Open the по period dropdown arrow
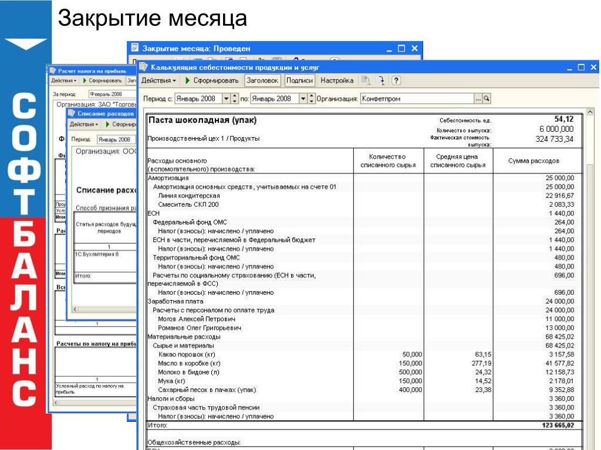 (x=303, y=98)
